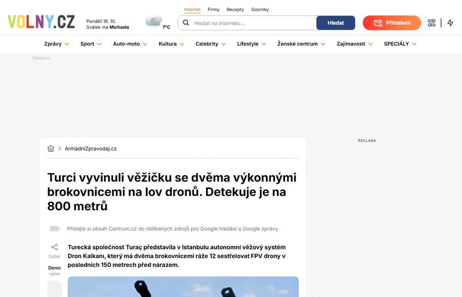The width and height of the screenshot is (462, 297).
Task: Click the 7°C temperature reading
Action: coord(166,27)
